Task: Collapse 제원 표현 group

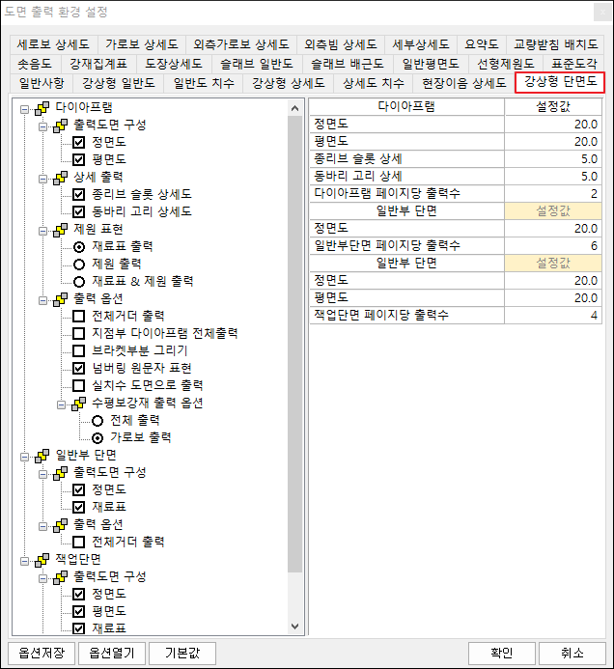Action: pos(43,232)
